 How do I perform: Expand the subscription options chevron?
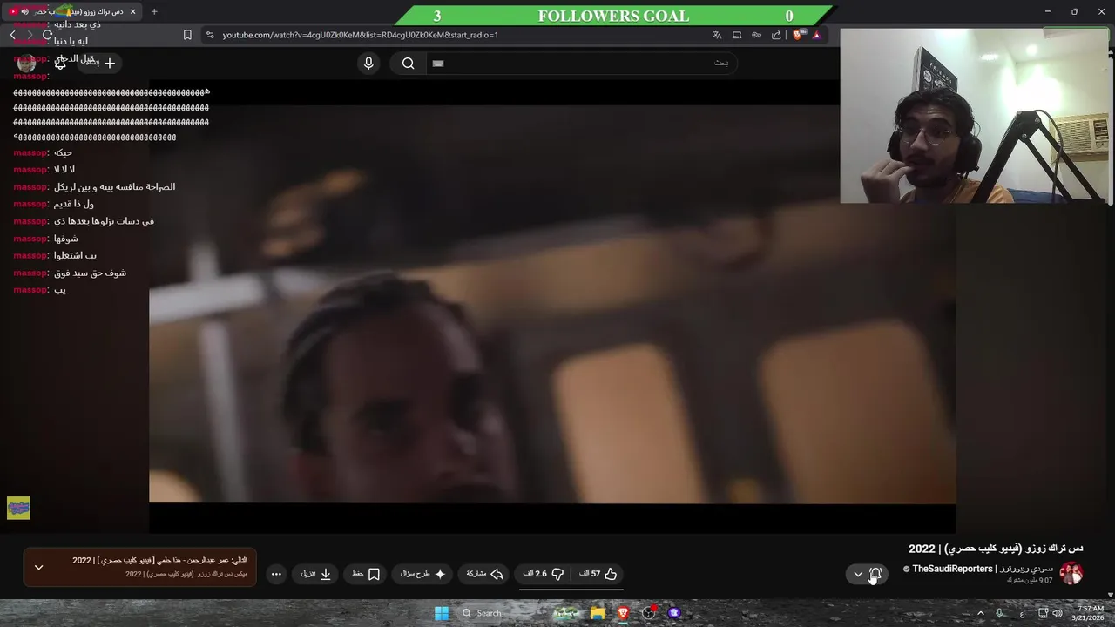pos(858,574)
